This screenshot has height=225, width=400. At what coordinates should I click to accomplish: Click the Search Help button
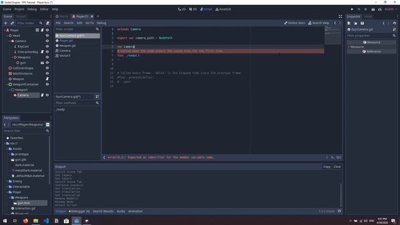(319, 23)
